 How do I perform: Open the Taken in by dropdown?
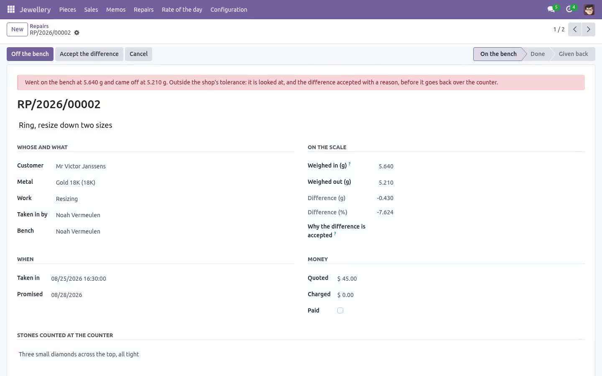174,215
